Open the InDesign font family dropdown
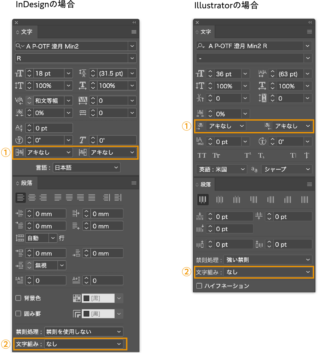 (132, 46)
